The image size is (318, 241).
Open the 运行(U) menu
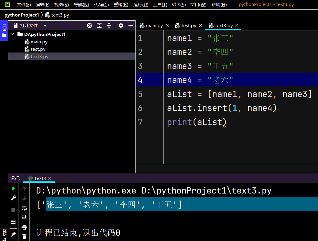[140, 5]
